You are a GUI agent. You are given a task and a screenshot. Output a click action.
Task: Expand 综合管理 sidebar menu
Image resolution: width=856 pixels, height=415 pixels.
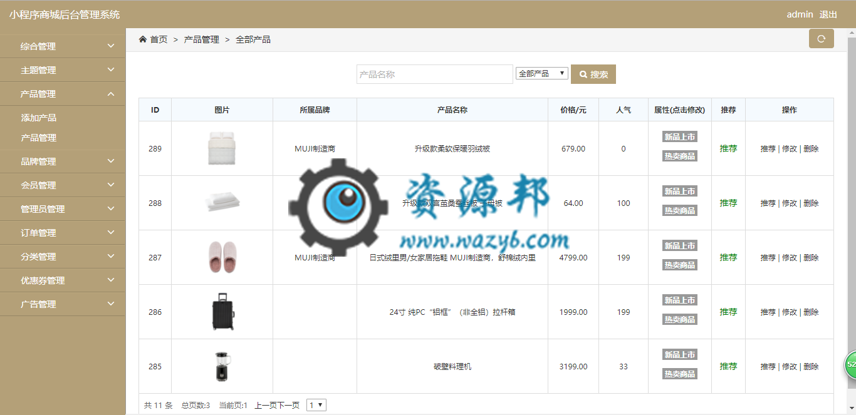[x=63, y=46]
